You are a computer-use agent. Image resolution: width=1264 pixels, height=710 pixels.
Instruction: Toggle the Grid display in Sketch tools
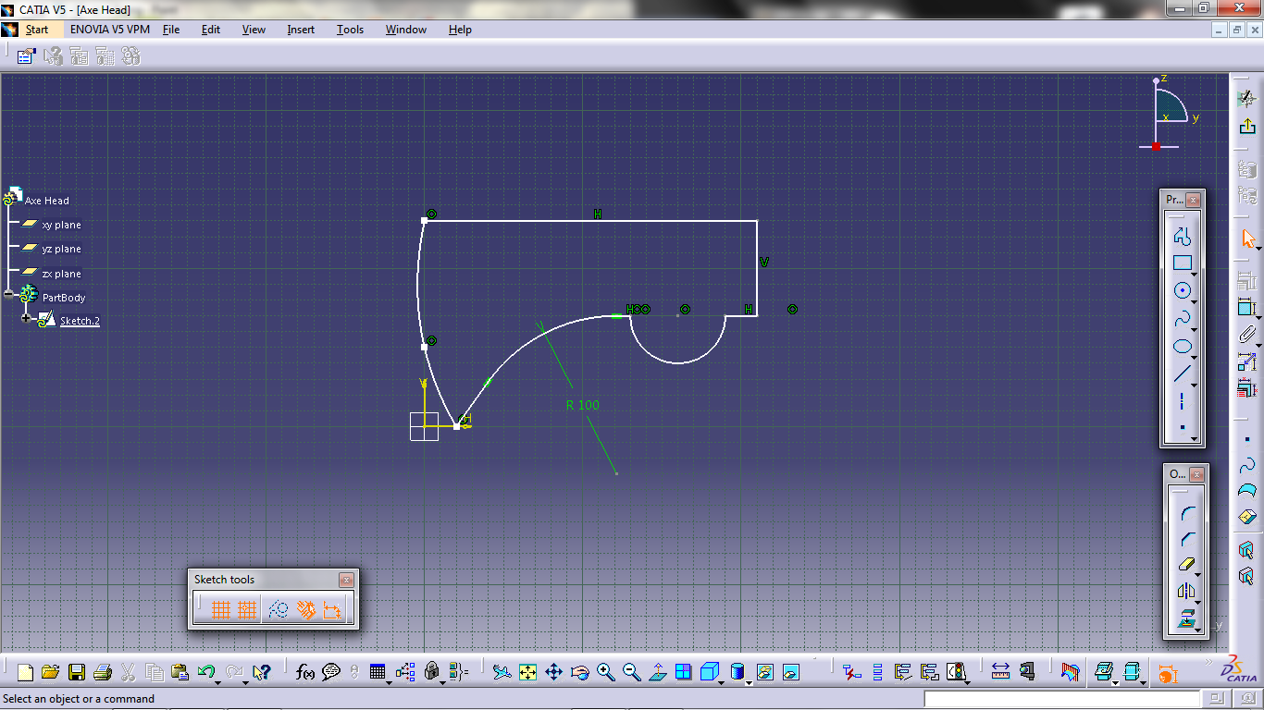(222, 608)
